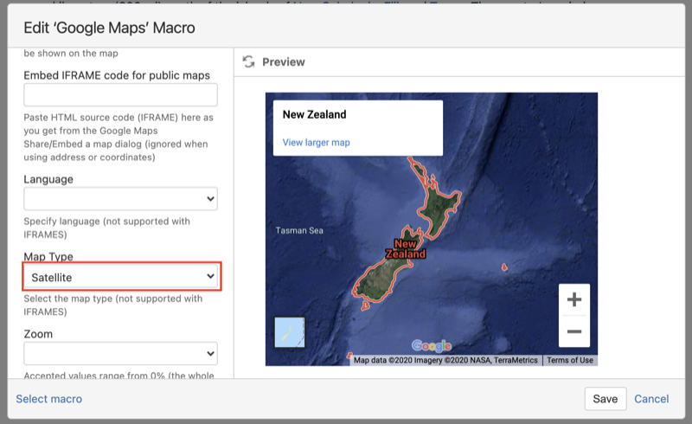Click the Chatham Islands red marker on map
Screen dimensions: 692x424
[x=504, y=267]
